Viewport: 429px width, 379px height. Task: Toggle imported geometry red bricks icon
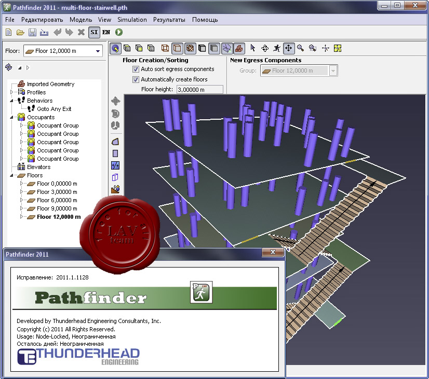tap(238, 48)
